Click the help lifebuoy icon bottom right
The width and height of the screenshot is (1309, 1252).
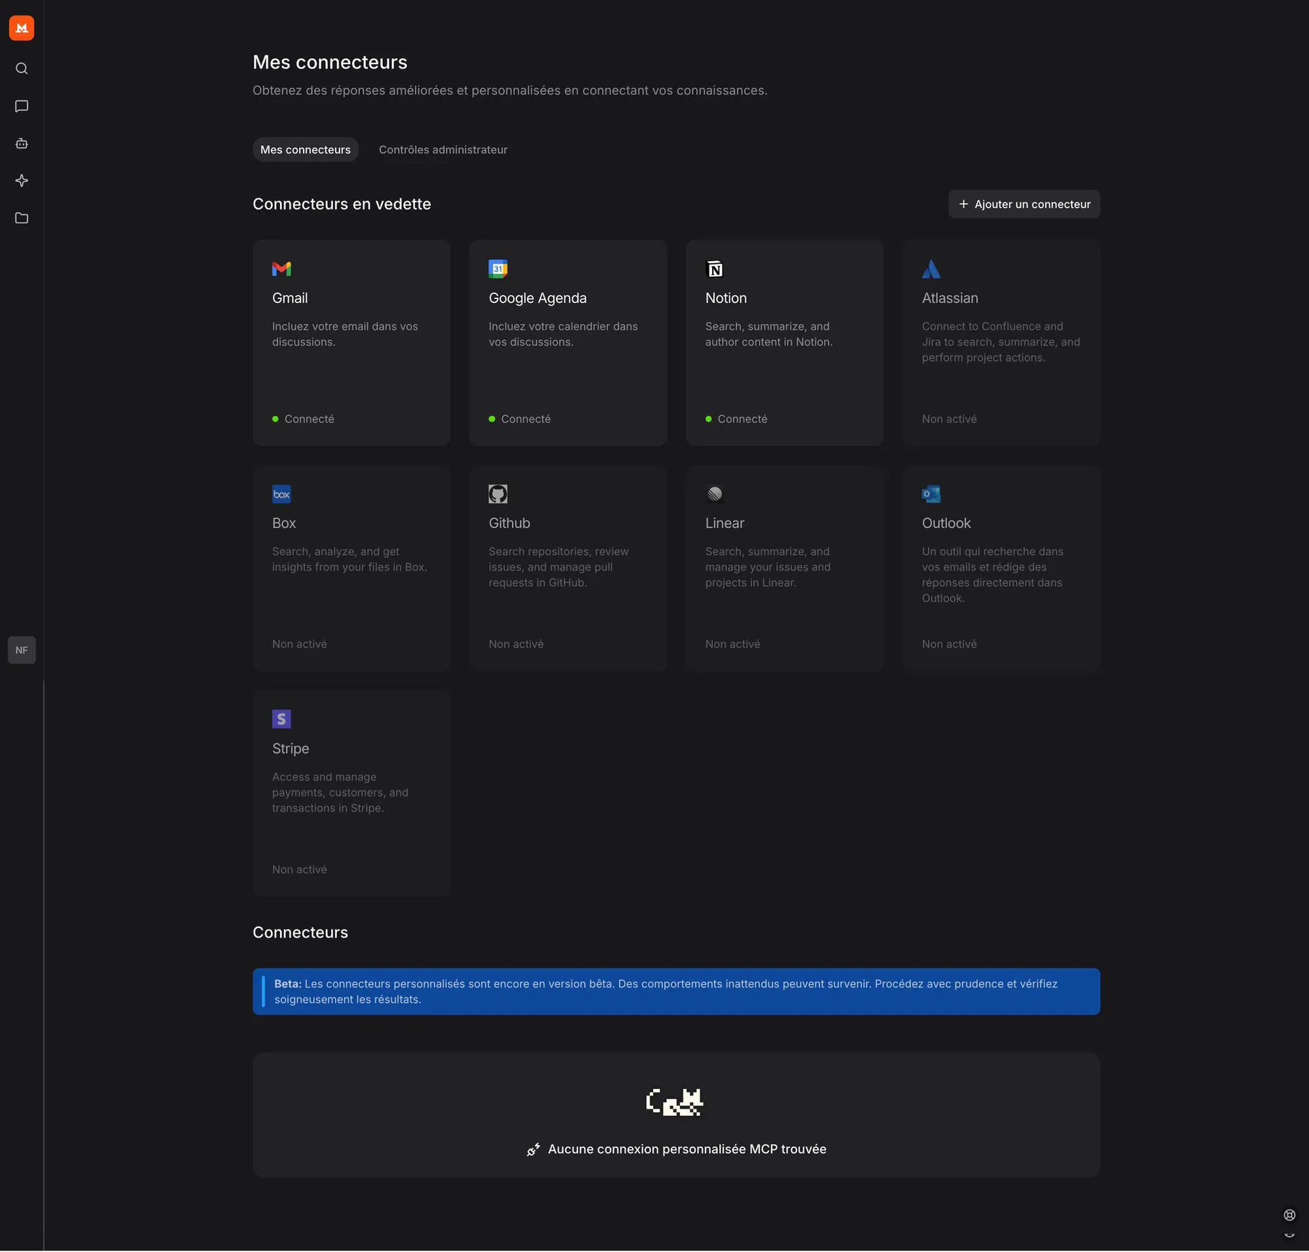(1289, 1215)
